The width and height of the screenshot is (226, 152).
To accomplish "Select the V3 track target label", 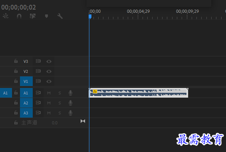I will pyautogui.click(x=26, y=61).
